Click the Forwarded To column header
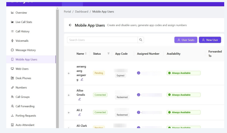This screenshot has width=227, height=133. pos(215,54)
